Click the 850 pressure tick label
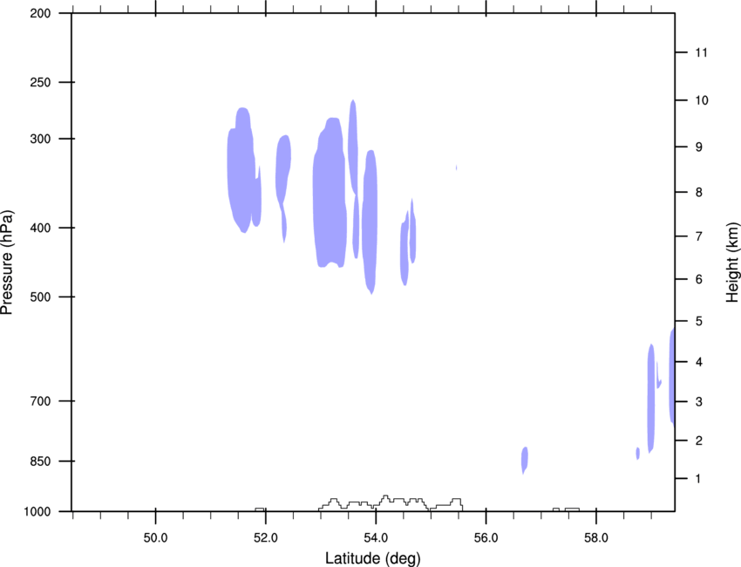 pyautogui.click(x=40, y=461)
